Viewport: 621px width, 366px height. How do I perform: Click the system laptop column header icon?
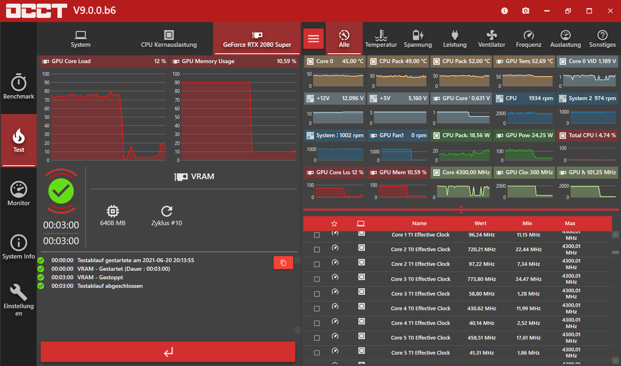coord(361,224)
